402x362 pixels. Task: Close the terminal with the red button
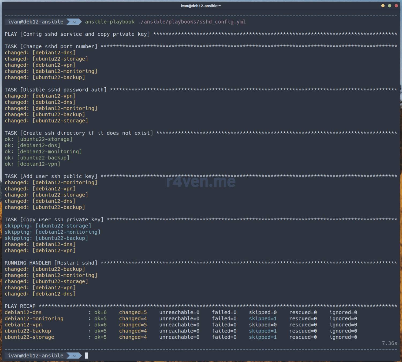coord(396,6)
